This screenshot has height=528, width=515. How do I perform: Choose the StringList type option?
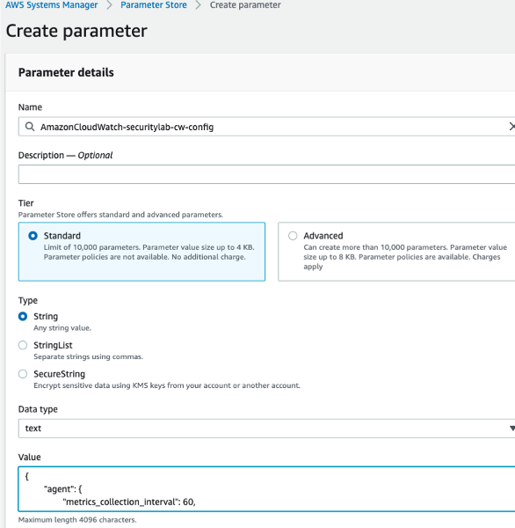[23, 345]
